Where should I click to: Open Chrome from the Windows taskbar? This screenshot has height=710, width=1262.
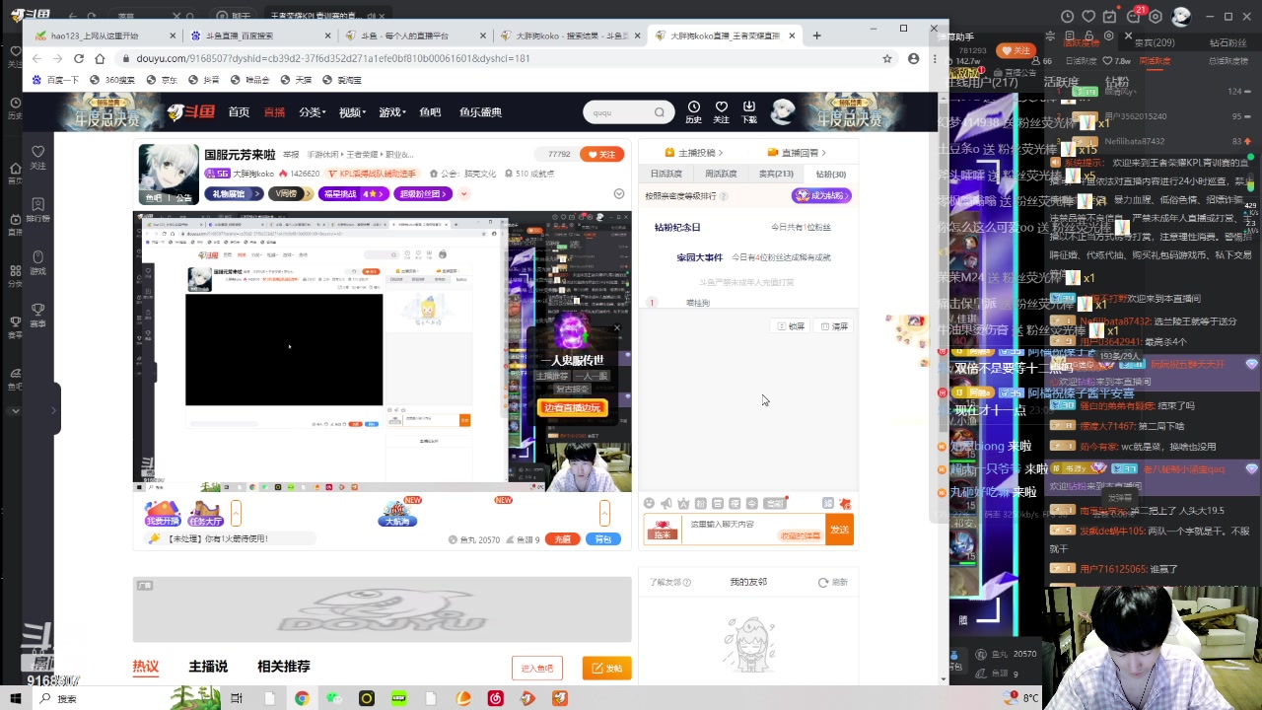tap(302, 698)
